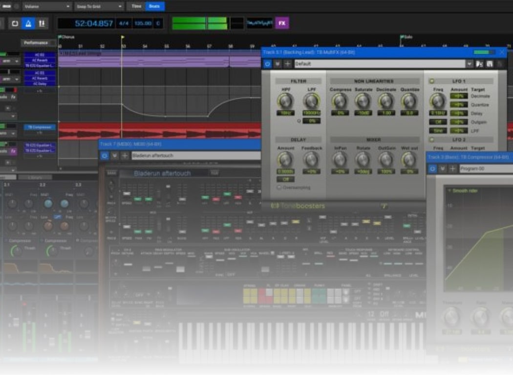The height and width of the screenshot is (375, 513).
Task: Click the load preset folder icon in TB MultiFX
Action: tap(479, 64)
